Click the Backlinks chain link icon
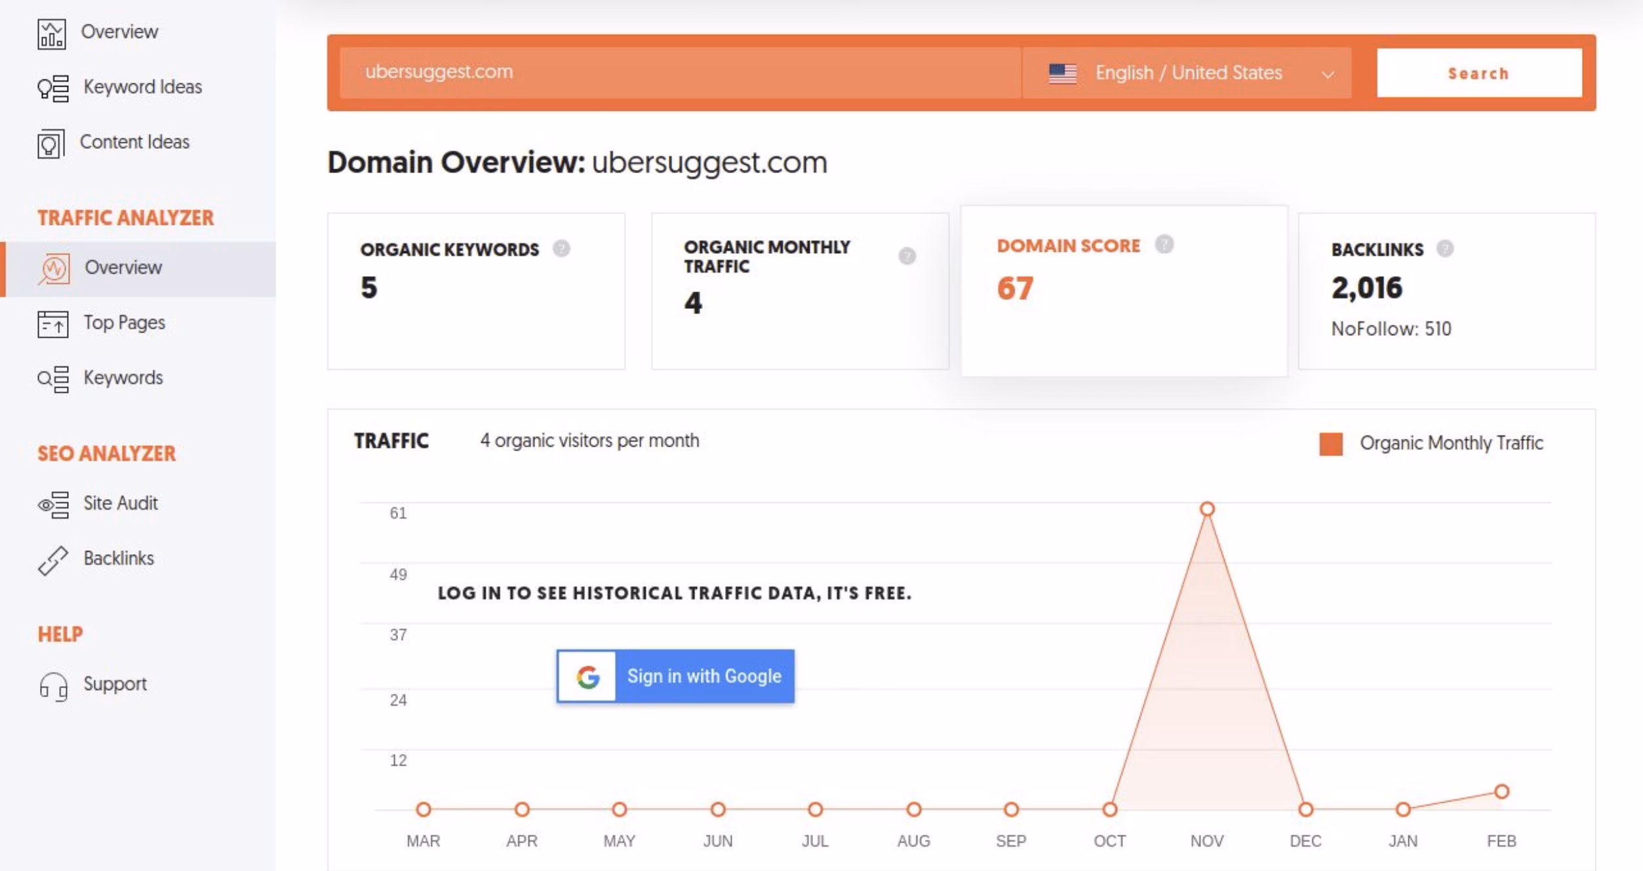 pos(52,559)
